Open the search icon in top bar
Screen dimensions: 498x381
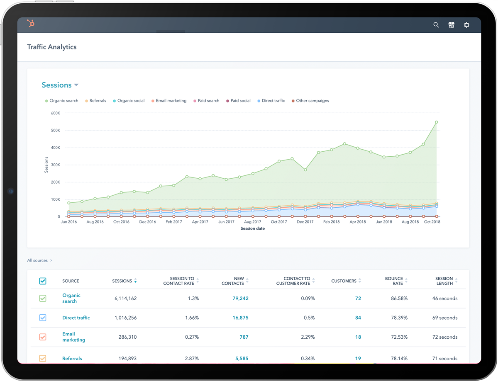pos(436,25)
